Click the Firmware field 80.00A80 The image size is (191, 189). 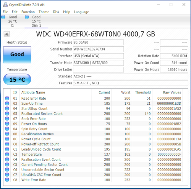coord(98,43)
